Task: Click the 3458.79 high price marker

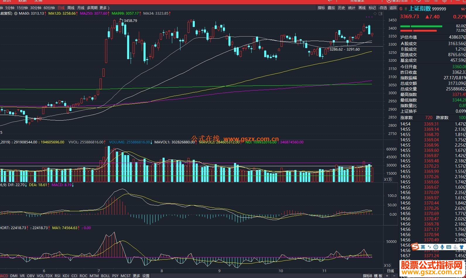Action: [130, 21]
